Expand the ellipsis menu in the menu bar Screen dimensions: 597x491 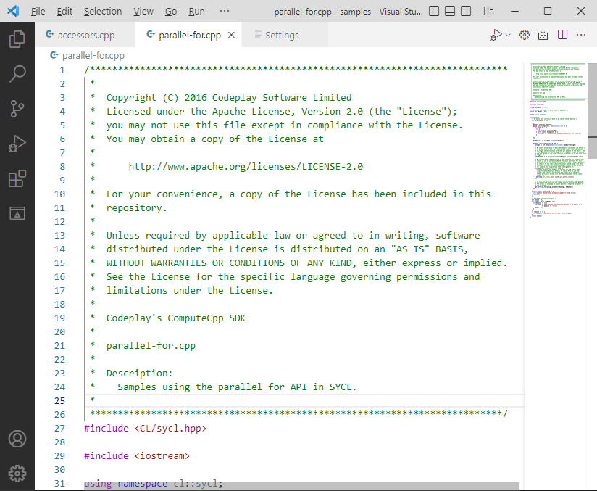[x=224, y=11]
